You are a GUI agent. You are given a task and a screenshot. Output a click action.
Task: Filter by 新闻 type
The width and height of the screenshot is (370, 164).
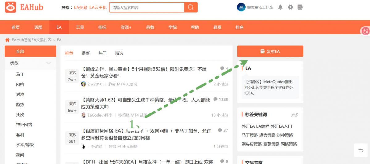pos(20,155)
